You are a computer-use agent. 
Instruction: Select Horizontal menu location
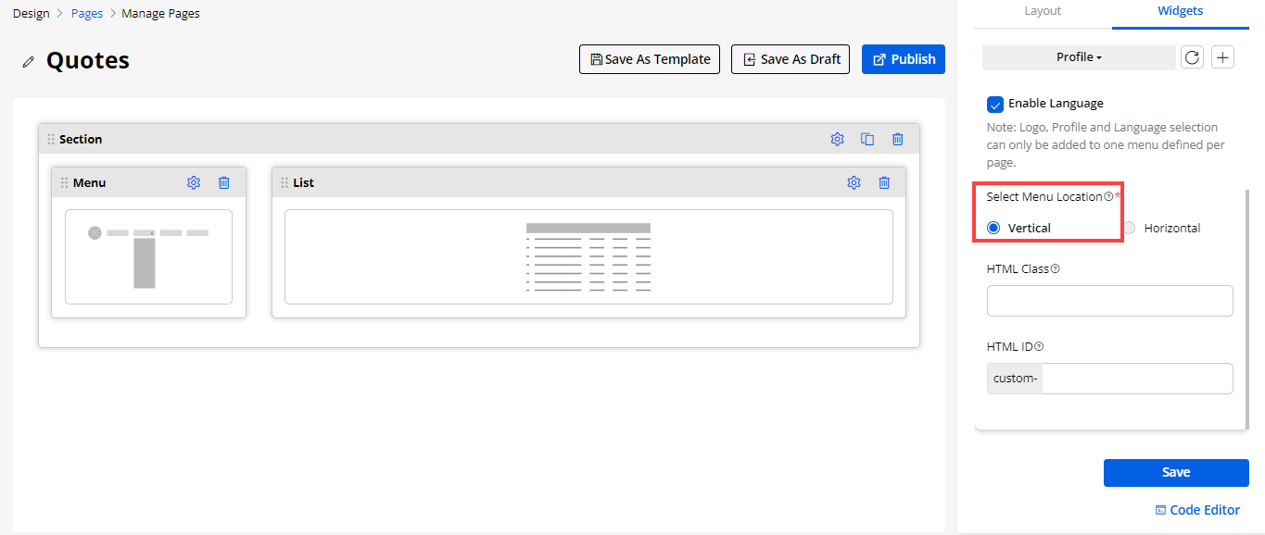(1129, 228)
